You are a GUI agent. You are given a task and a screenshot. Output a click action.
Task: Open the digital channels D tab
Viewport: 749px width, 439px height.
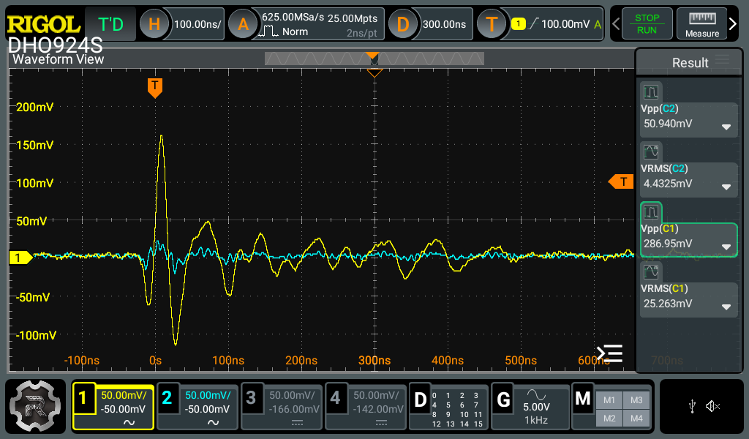(x=420, y=399)
